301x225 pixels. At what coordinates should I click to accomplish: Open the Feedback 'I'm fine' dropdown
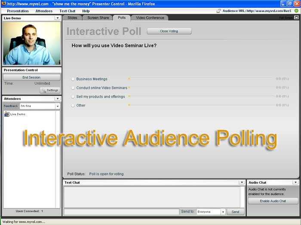coord(58,106)
